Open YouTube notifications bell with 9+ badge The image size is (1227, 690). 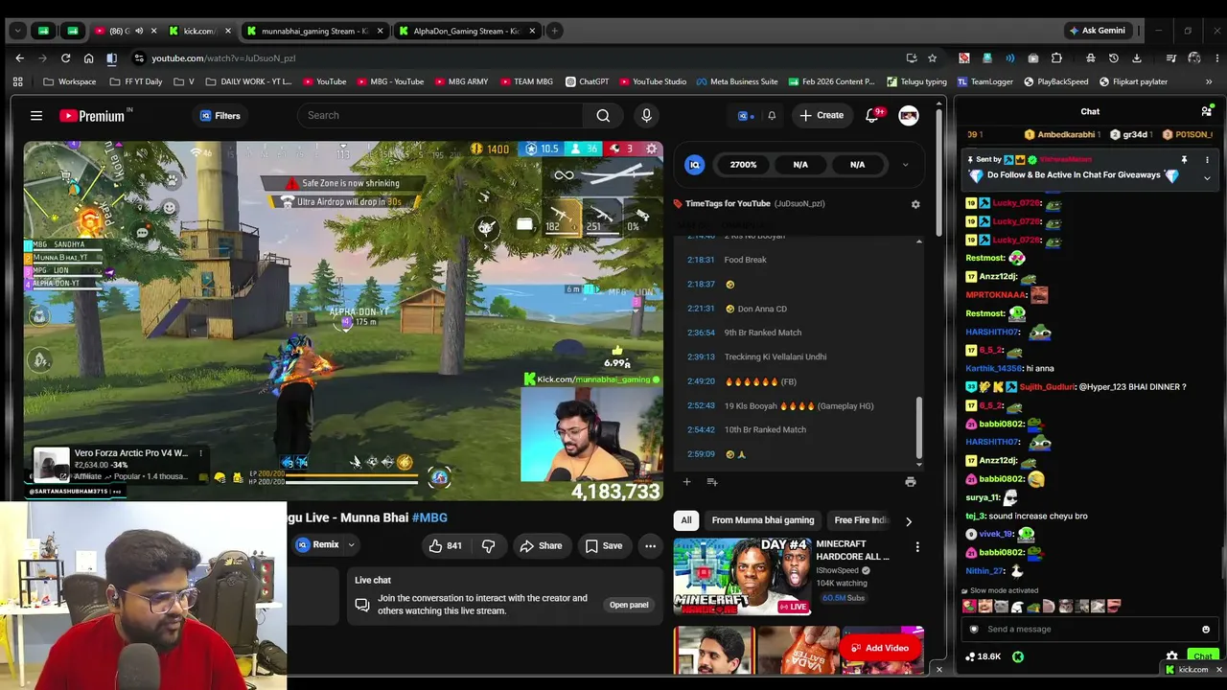tap(872, 116)
